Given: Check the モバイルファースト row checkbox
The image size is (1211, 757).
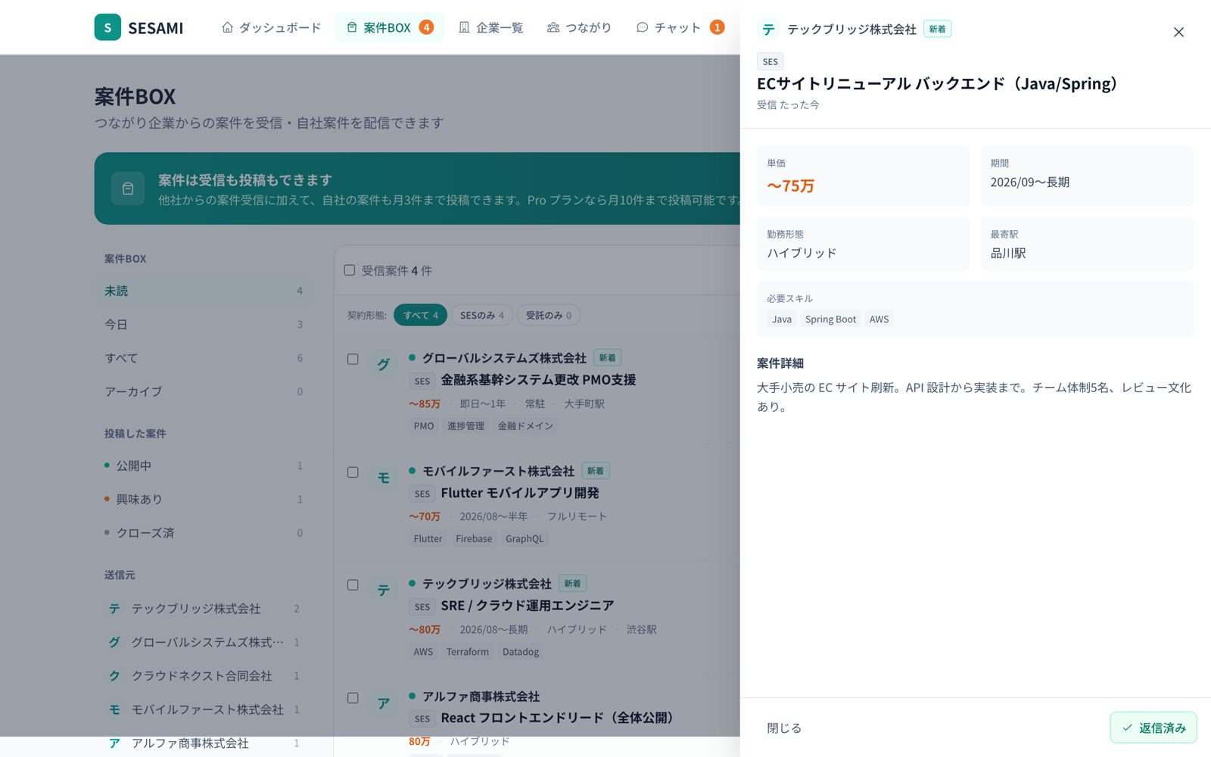Looking at the screenshot, I should point(353,472).
